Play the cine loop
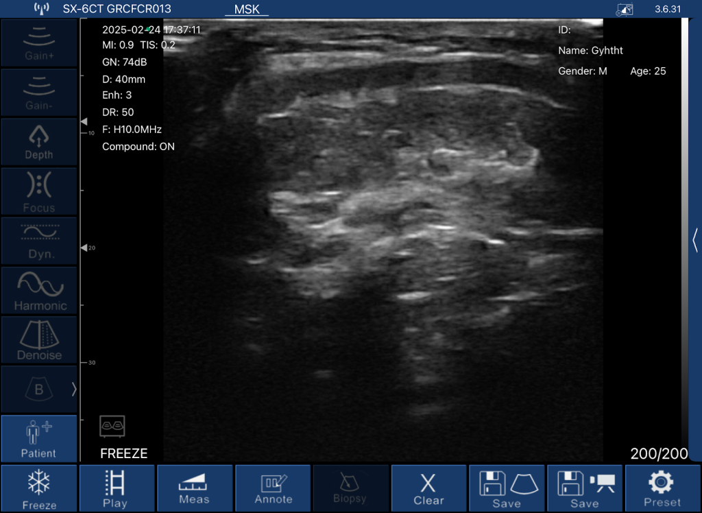Viewport: 702px width, 513px height. pos(117,488)
